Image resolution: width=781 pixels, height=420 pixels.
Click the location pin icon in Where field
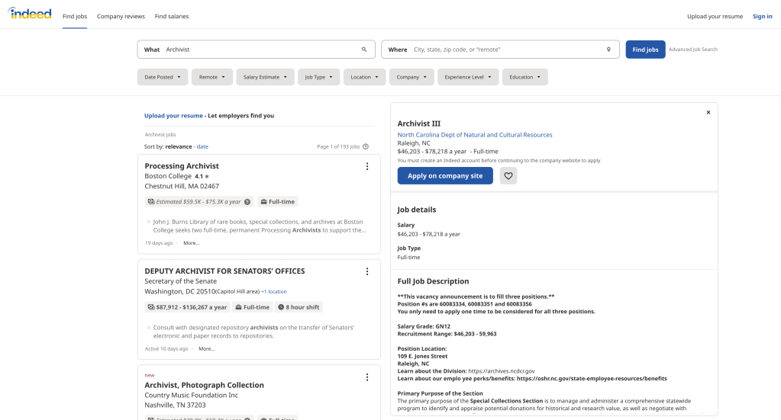coord(608,50)
